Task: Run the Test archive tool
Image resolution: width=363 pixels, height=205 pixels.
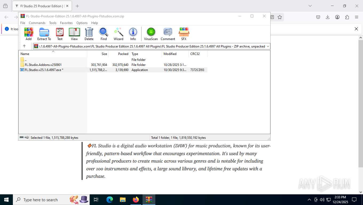Action: (x=60, y=34)
